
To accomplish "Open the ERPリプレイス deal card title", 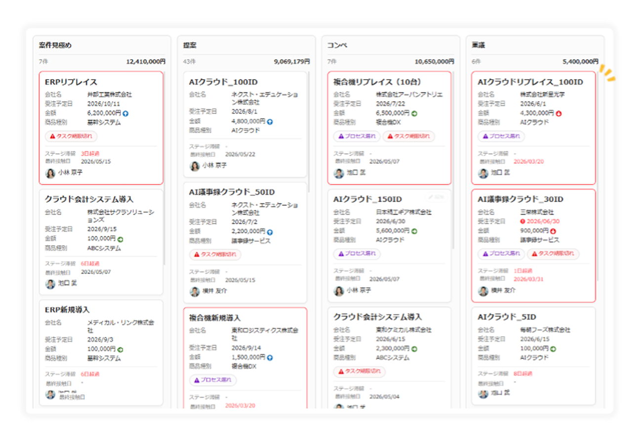I will pos(71,82).
